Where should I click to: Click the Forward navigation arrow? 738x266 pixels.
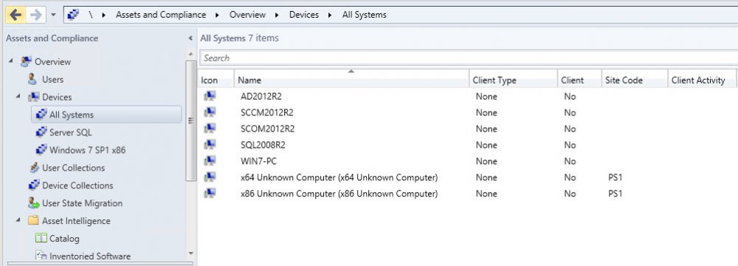pyautogui.click(x=35, y=15)
